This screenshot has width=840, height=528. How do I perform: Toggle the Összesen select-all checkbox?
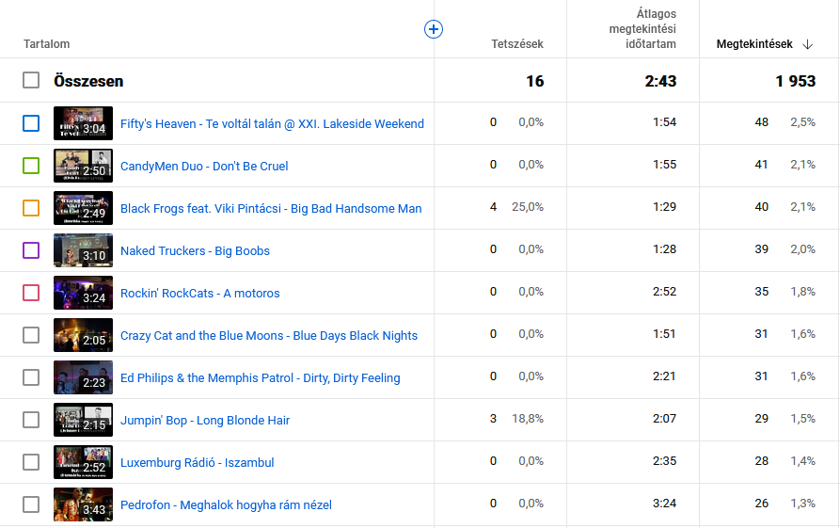coord(31,81)
